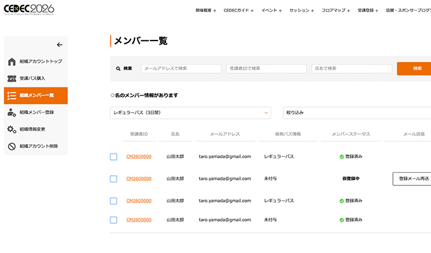Click the magnifier icon beside 検索 label
Image resolution: width=431 pixels, height=253 pixels.
118,68
